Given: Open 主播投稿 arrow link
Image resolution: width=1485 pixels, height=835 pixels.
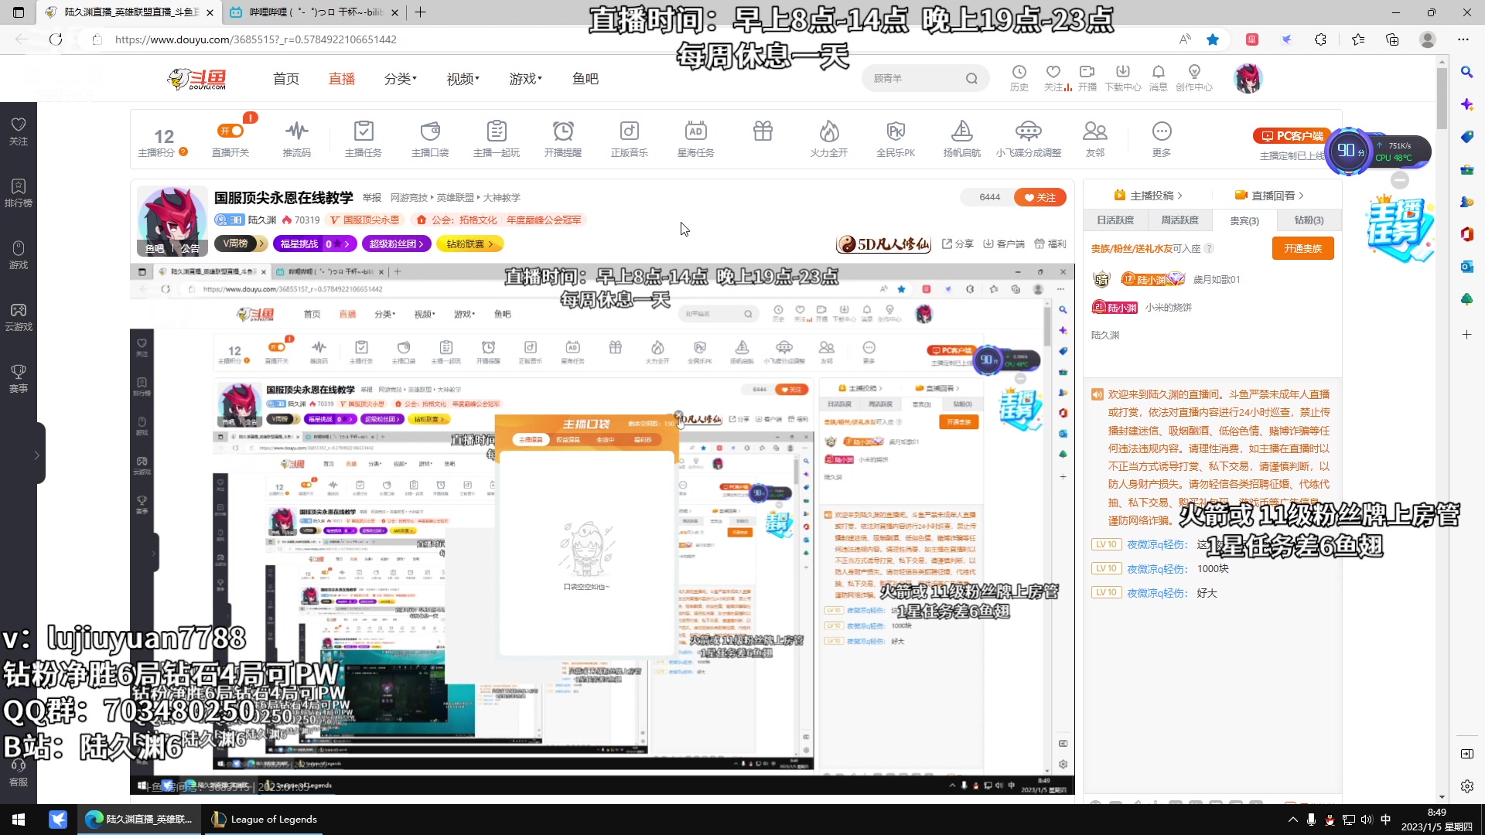Looking at the screenshot, I should tap(1149, 196).
